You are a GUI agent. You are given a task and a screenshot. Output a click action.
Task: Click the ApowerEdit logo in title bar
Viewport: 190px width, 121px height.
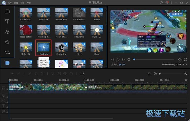tap(4, 3)
